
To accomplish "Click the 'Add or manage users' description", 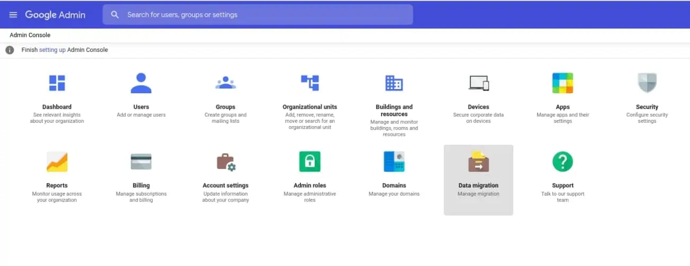I will (x=141, y=115).
